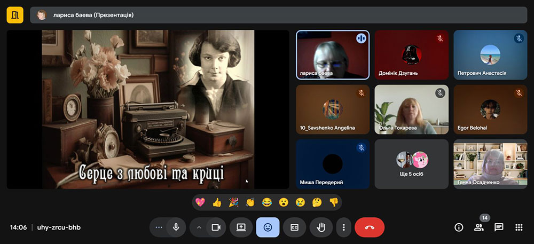The width and height of the screenshot is (534, 244).
Task: Raise your hand
Action: coord(321,227)
